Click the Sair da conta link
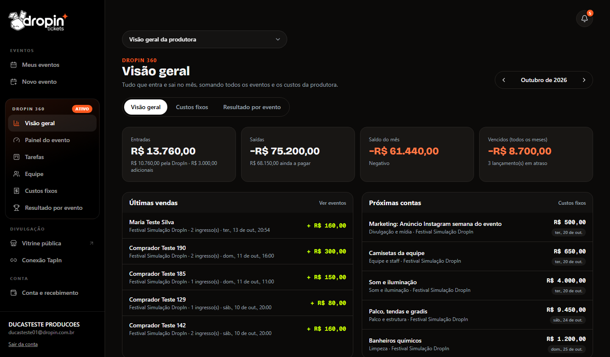 click(x=23, y=344)
